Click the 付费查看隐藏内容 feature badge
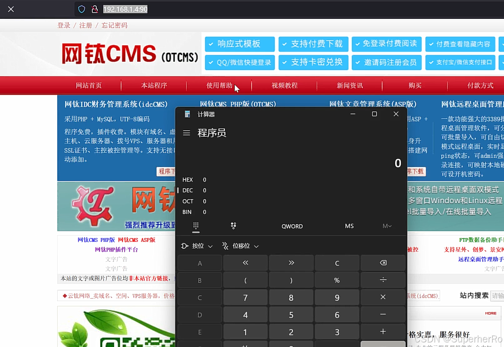 460,44
